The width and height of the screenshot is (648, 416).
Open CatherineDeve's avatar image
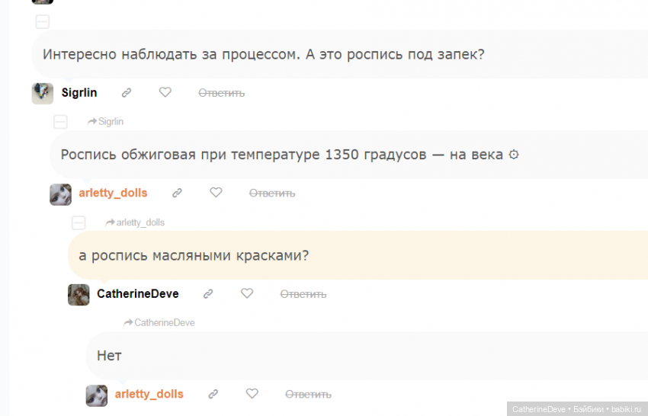click(79, 295)
